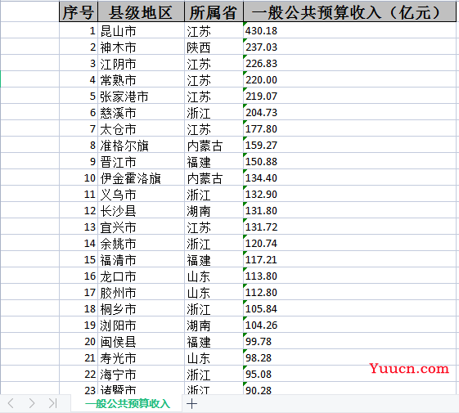Click the cell containing 昆山市

(x=141, y=30)
